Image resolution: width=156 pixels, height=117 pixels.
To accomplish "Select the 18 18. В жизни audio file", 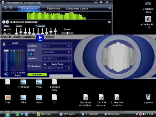I will (101, 100).
